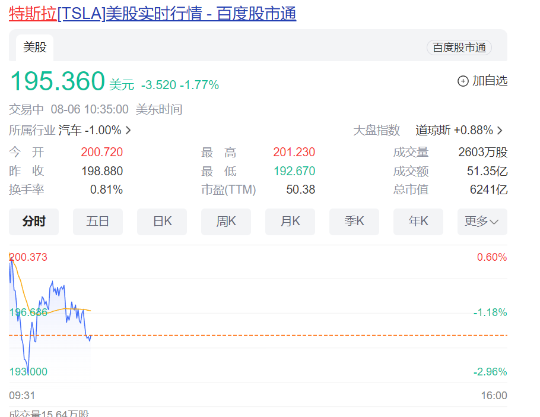Click the 成交额 value 51.35亿
Viewport: 540px width, 417px height.
[x=487, y=171]
